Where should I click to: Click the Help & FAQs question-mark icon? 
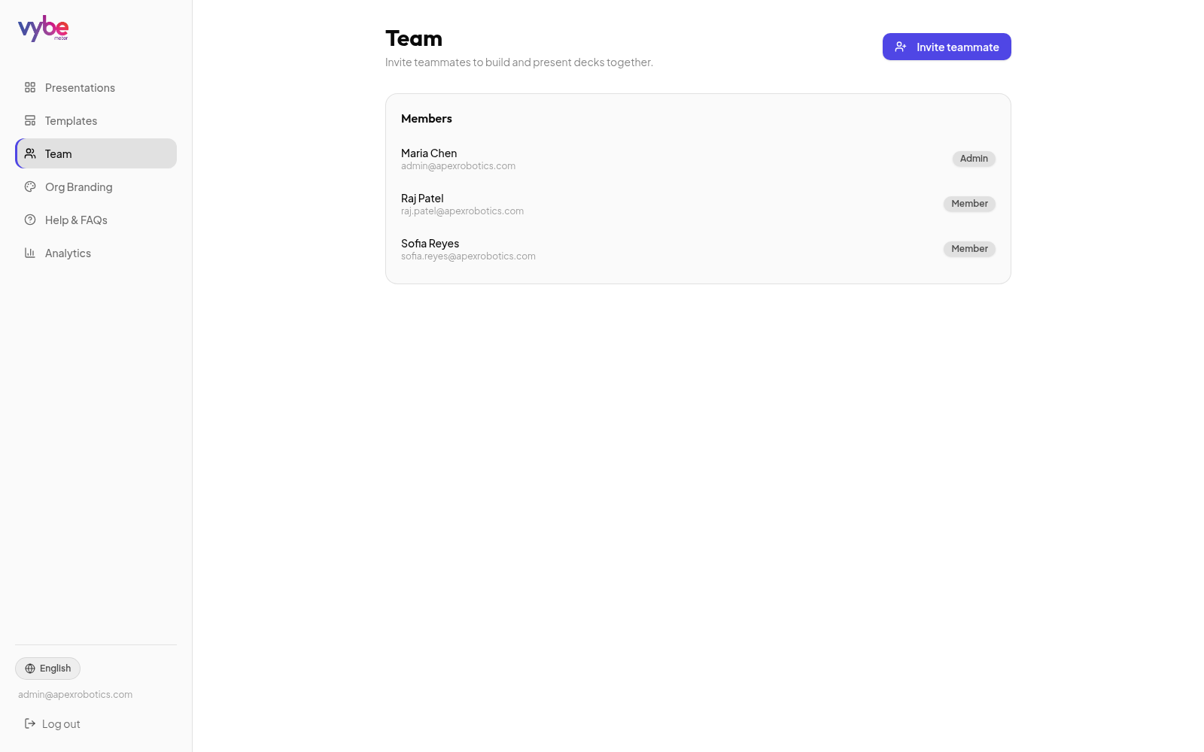coord(30,220)
